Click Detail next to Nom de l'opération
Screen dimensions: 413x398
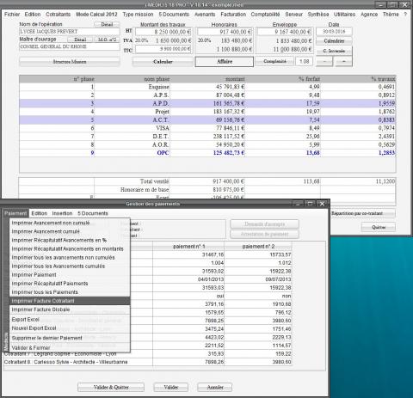click(x=107, y=24)
